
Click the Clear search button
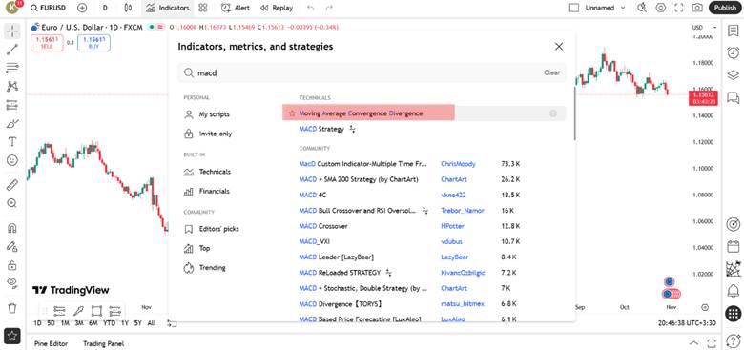552,73
